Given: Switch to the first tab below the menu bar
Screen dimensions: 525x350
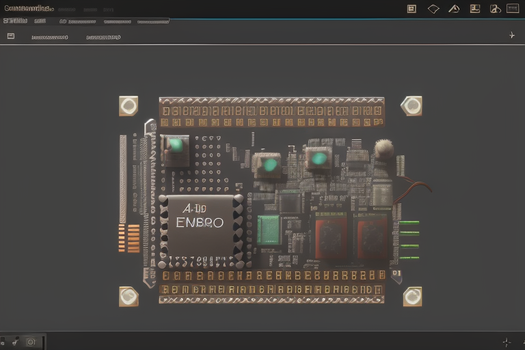Looking at the screenshot, I should pos(50,38).
